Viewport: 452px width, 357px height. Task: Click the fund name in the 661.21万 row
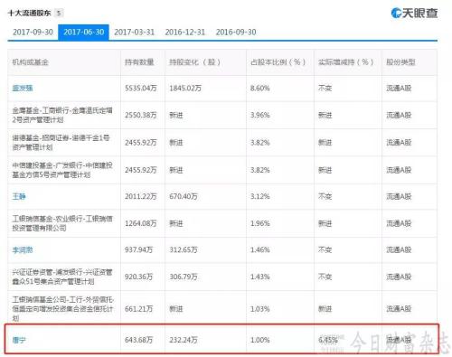[63, 309]
